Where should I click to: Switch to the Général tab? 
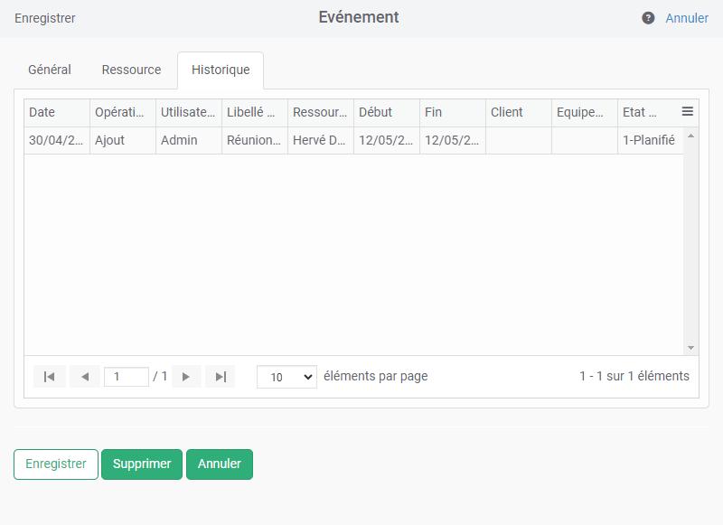click(50, 70)
